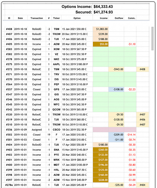
Task: Select the WFC ticker cell
Action: [57, 105]
